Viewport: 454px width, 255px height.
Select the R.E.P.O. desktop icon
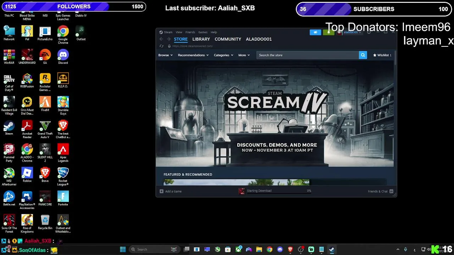(x=63, y=80)
